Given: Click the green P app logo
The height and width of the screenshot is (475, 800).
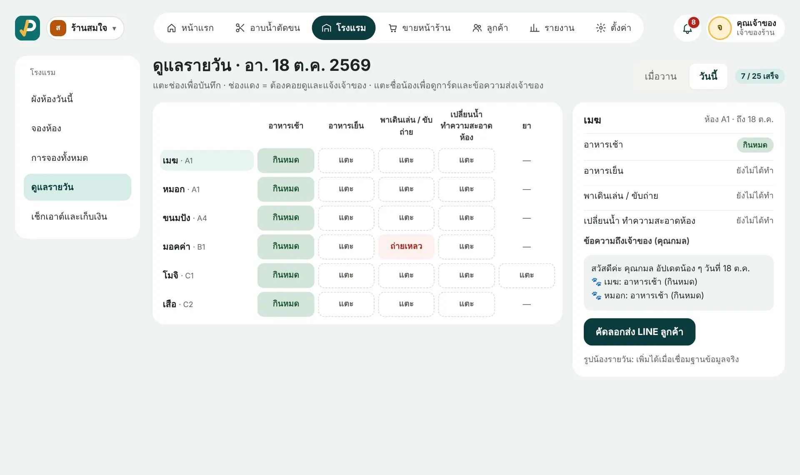Looking at the screenshot, I should click(x=27, y=28).
